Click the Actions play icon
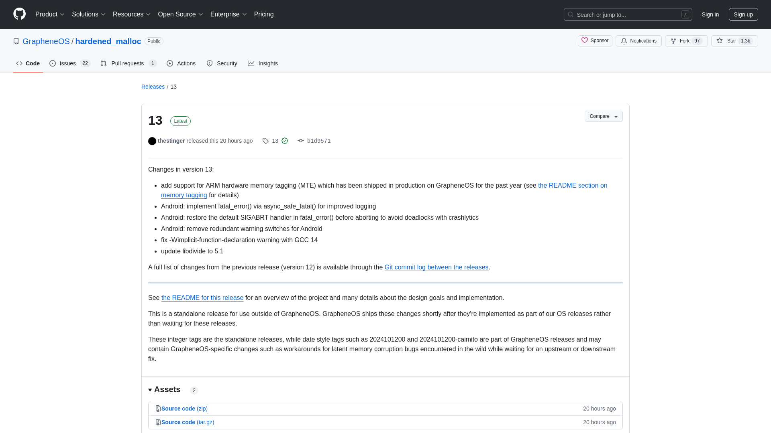 point(170,63)
